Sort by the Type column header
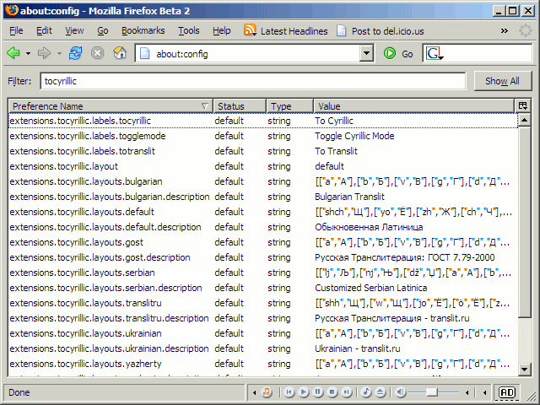The image size is (540, 405). pyautogui.click(x=289, y=106)
